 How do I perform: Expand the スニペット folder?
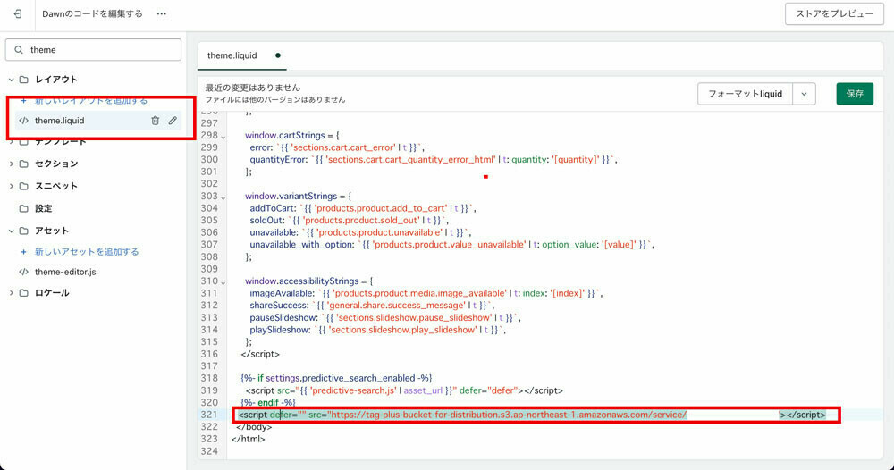tap(11, 186)
